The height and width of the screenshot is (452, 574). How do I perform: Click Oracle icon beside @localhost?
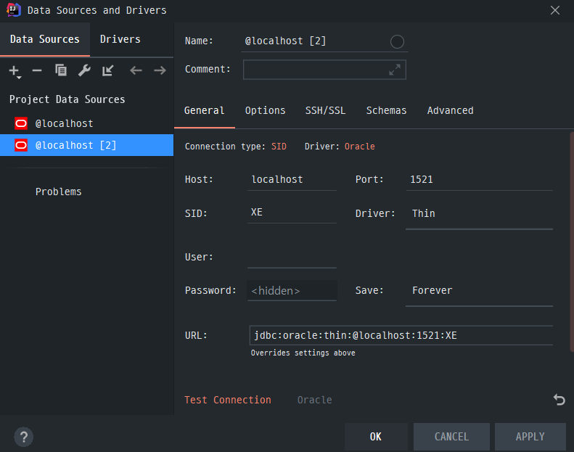21,123
